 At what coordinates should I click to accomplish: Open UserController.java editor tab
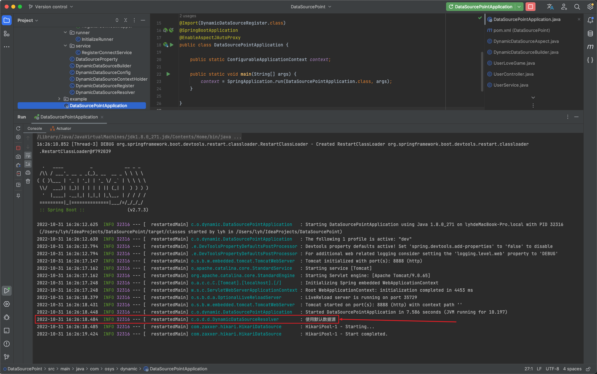[x=510, y=74]
